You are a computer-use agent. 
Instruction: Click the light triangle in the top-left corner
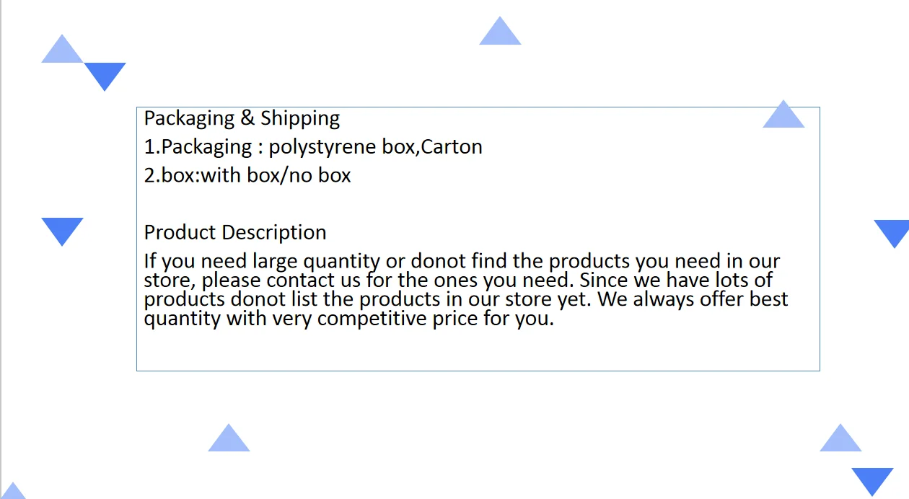click(x=62, y=52)
